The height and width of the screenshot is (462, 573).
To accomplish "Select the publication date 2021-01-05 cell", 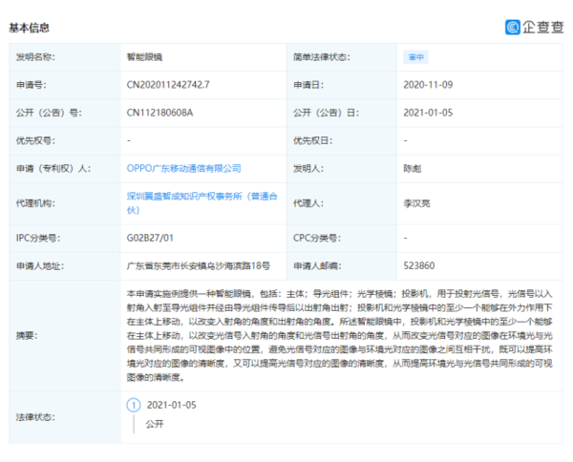I will (x=428, y=113).
